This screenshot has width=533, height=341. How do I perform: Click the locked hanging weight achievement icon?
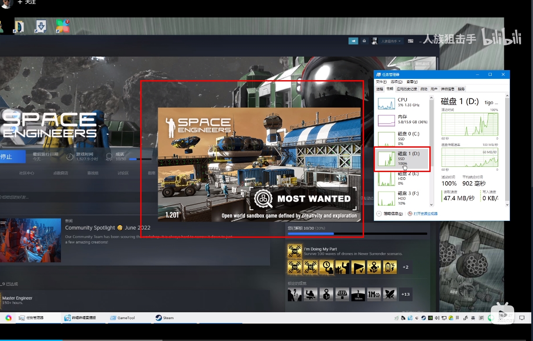point(327,294)
